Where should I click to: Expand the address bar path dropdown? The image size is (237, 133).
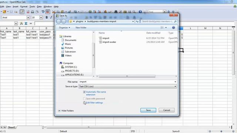click(133, 21)
